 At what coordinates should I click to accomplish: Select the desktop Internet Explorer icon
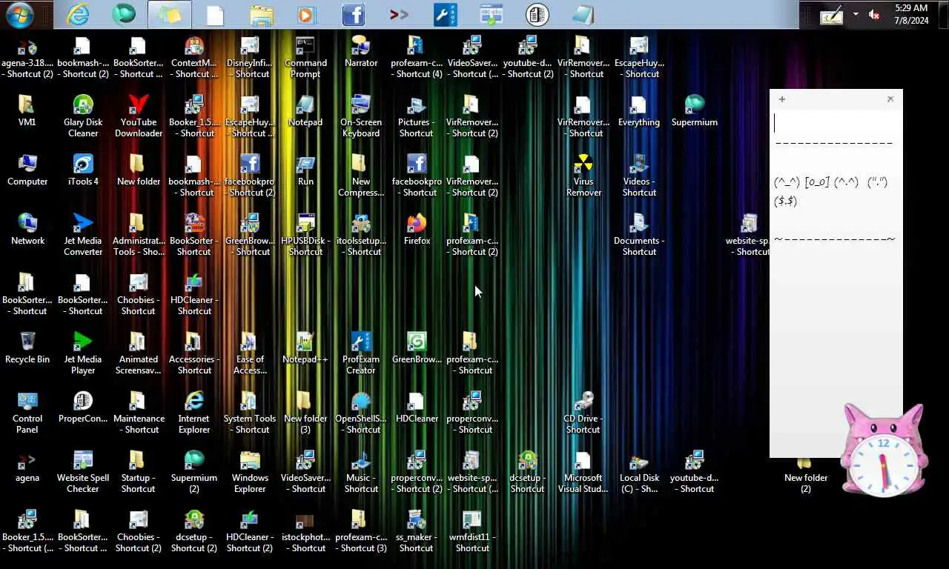194,413
